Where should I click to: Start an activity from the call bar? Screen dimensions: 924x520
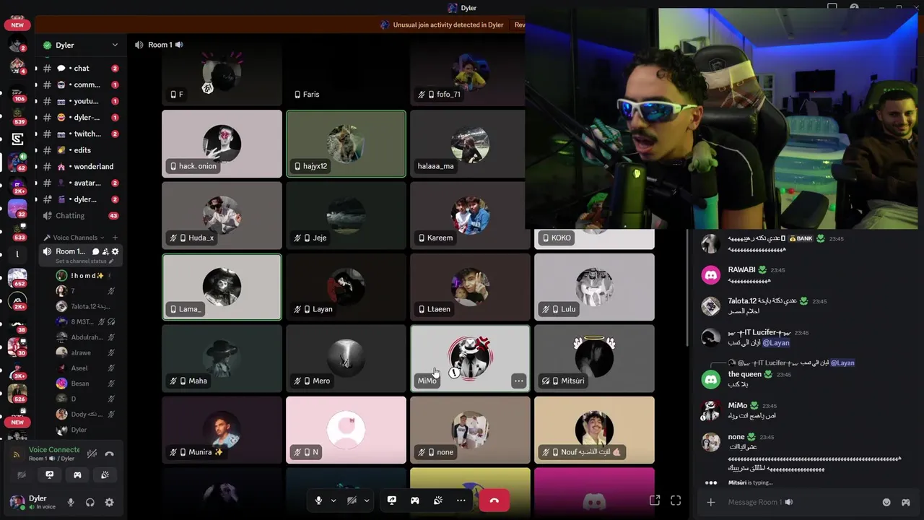415,500
